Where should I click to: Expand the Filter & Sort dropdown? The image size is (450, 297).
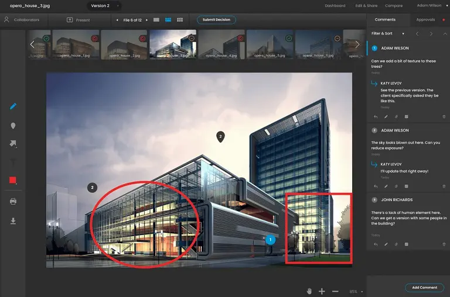coord(388,33)
